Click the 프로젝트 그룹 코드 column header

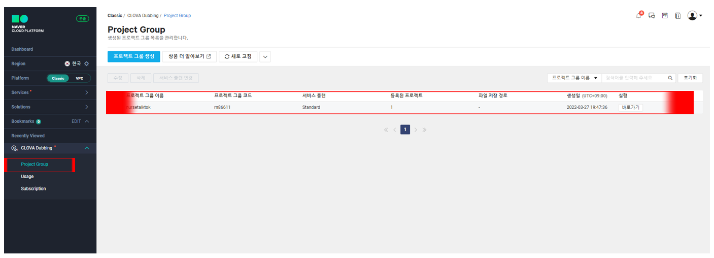click(233, 95)
